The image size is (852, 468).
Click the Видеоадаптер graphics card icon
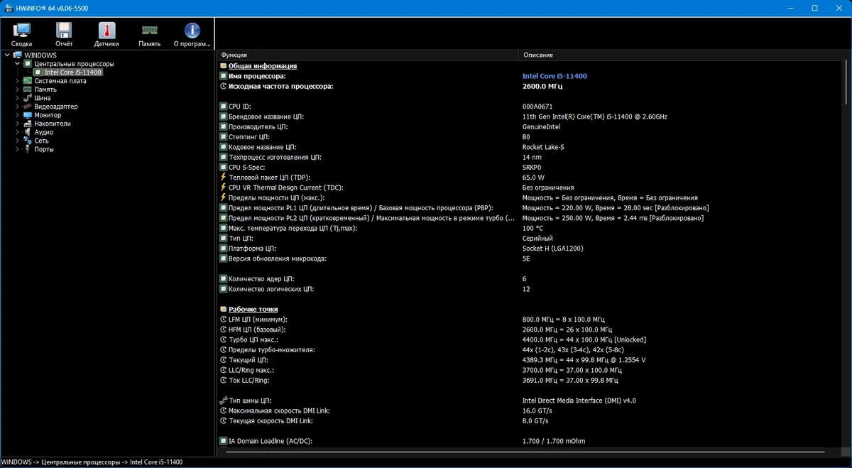click(x=28, y=107)
